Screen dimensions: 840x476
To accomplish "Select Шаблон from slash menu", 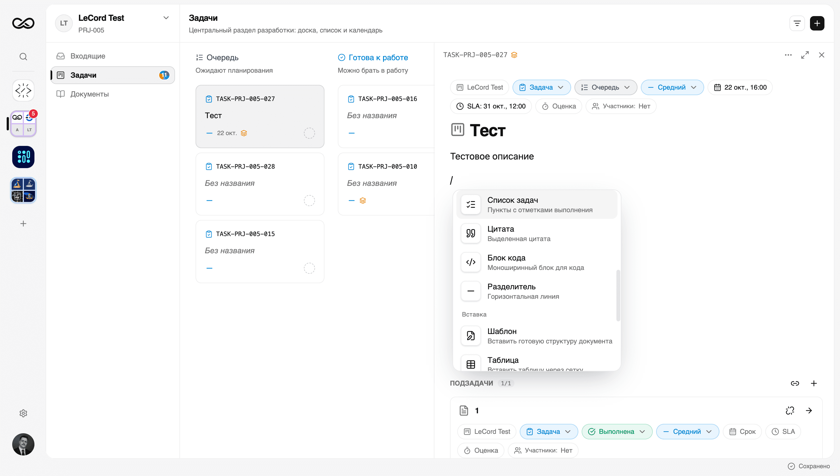I will [x=537, y=336].
